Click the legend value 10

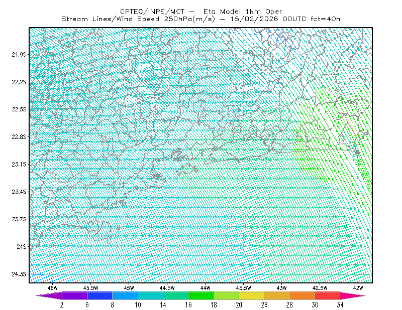click(138, 305)
